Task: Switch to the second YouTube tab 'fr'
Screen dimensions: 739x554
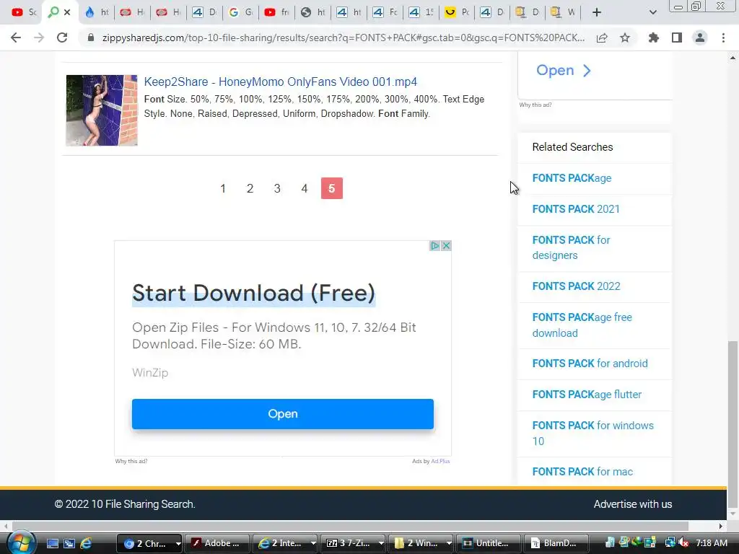Action: [x=276, y=12]
